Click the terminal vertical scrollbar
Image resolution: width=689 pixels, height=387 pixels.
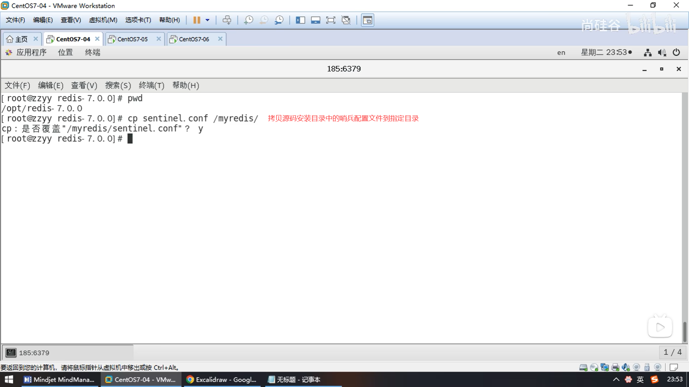(x=685, y=331)
